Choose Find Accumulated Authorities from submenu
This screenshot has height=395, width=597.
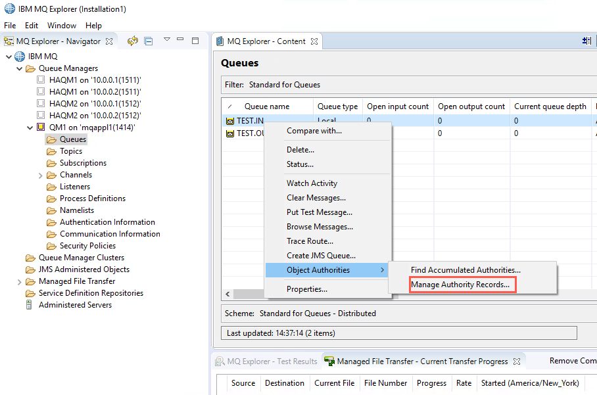(466, 270)
